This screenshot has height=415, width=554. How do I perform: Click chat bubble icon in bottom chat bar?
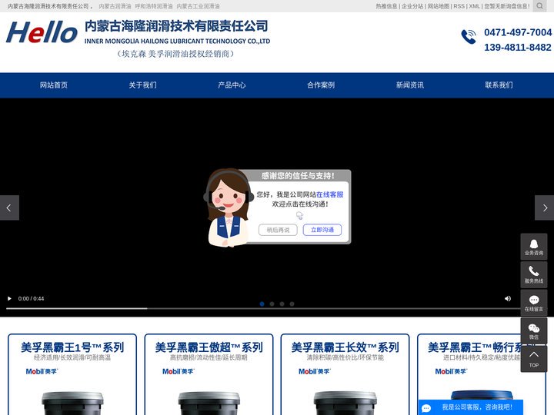tap(426, 408)
